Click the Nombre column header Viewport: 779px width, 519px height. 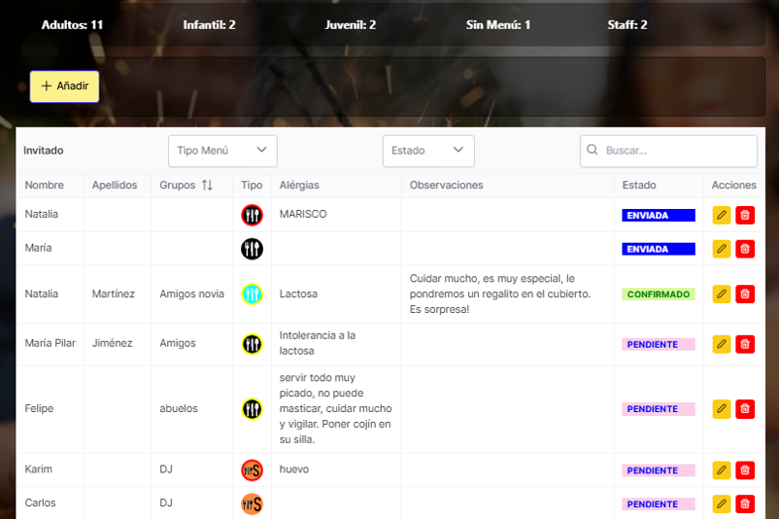pos(45,185)
